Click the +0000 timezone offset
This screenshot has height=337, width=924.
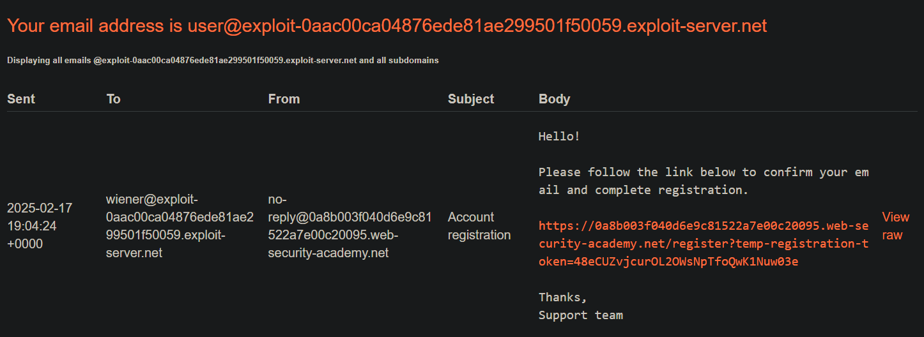coord(25,244)
